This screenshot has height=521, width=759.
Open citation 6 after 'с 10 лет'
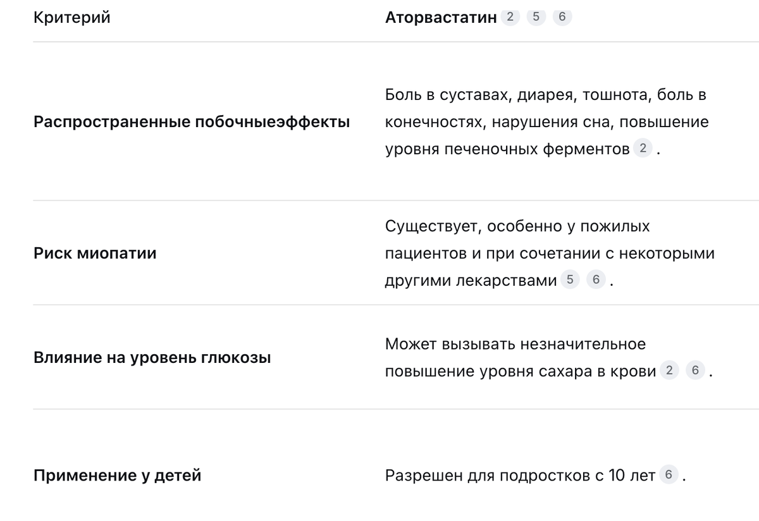pyautogui.click(x=669, y=475)
